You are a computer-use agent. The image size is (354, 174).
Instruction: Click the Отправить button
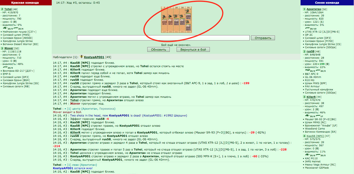tap(263, 38)
